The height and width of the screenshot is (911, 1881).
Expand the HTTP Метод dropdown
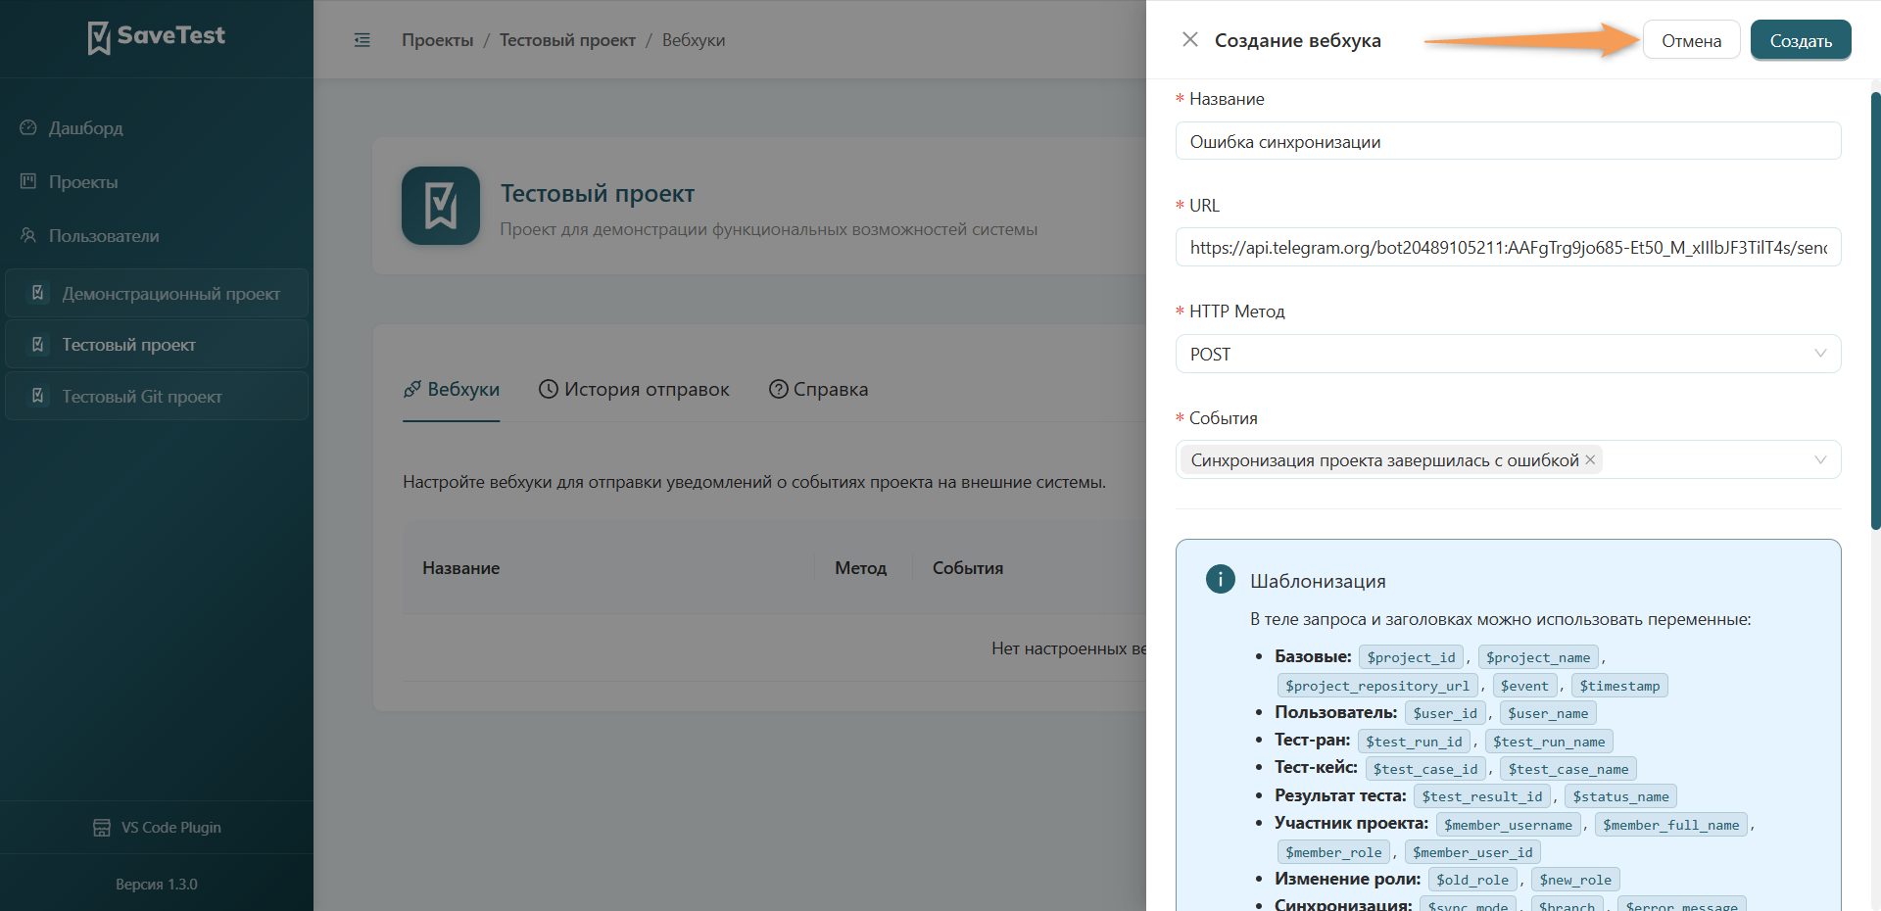(x=1508, y=354)
